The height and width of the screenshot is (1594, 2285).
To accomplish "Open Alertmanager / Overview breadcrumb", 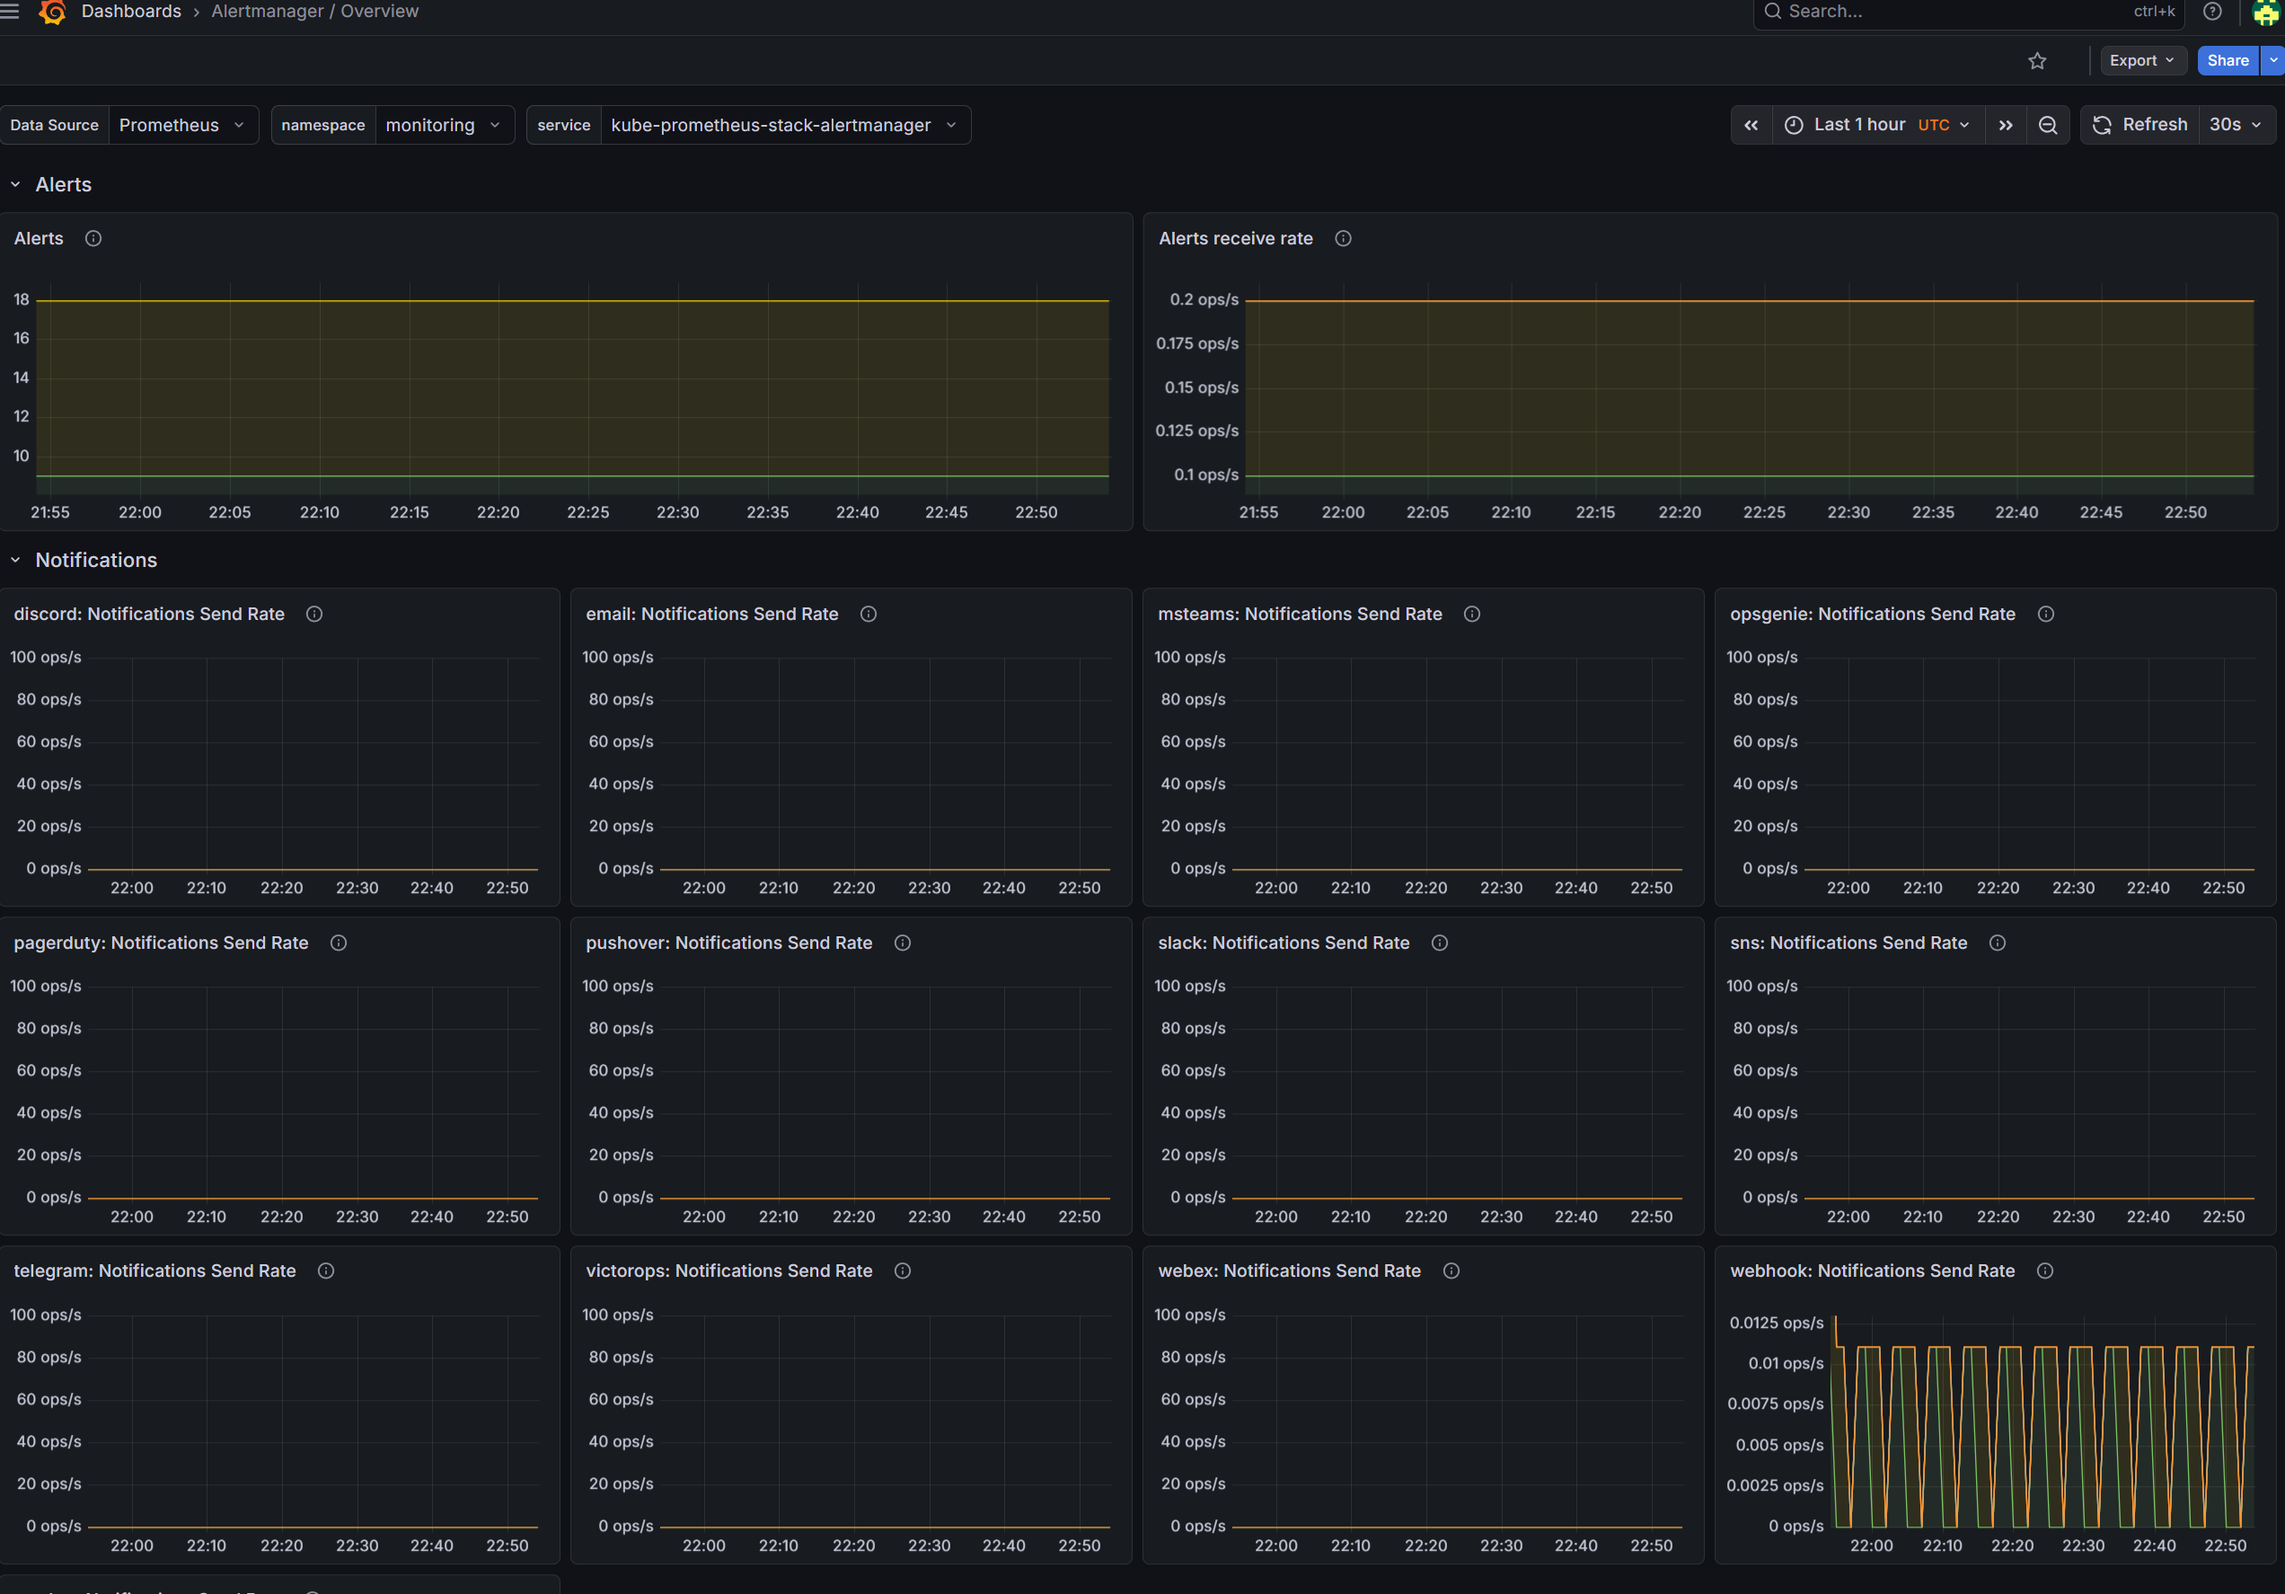I will point(314,12).
